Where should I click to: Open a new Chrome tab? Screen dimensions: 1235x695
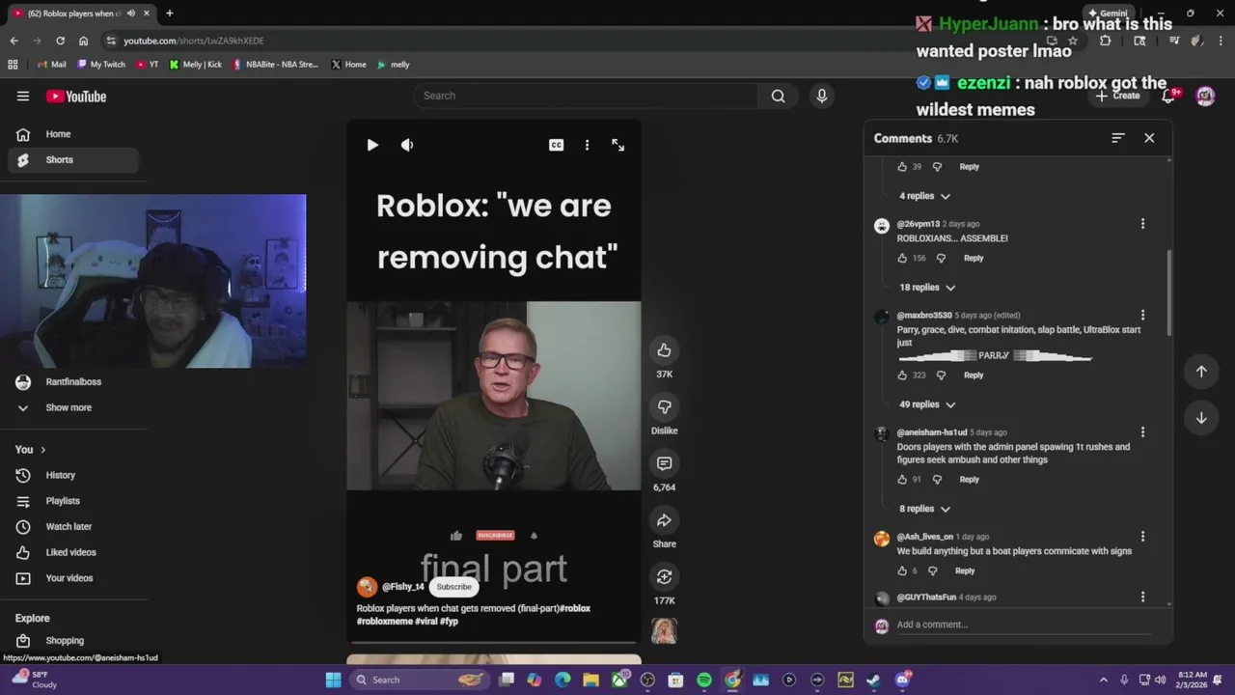tap(169, 14)
